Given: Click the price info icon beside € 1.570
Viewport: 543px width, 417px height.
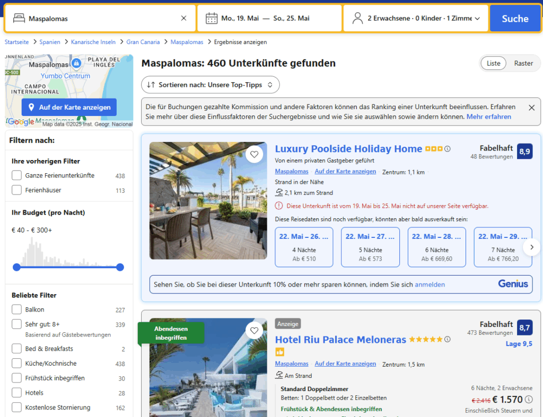Looking at the screenshot, I should pyautogui.click(x=529, y=400).
